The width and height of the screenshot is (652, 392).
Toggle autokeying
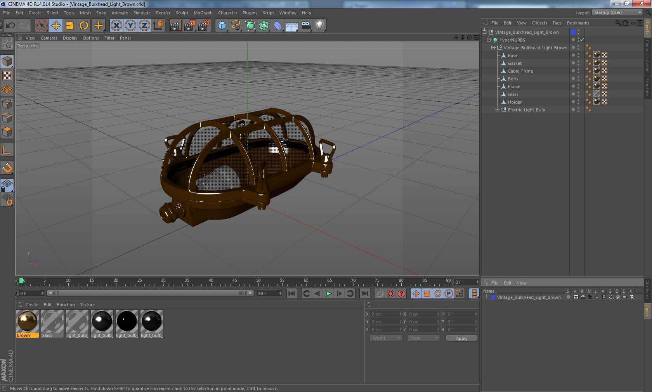tap(390, 293)
